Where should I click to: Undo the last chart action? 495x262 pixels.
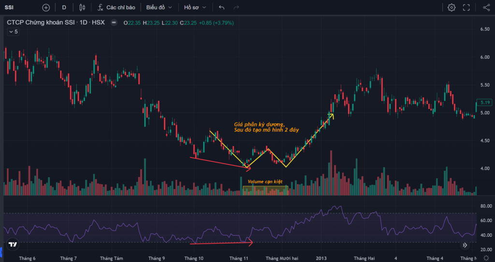click(x=221, y=8)
